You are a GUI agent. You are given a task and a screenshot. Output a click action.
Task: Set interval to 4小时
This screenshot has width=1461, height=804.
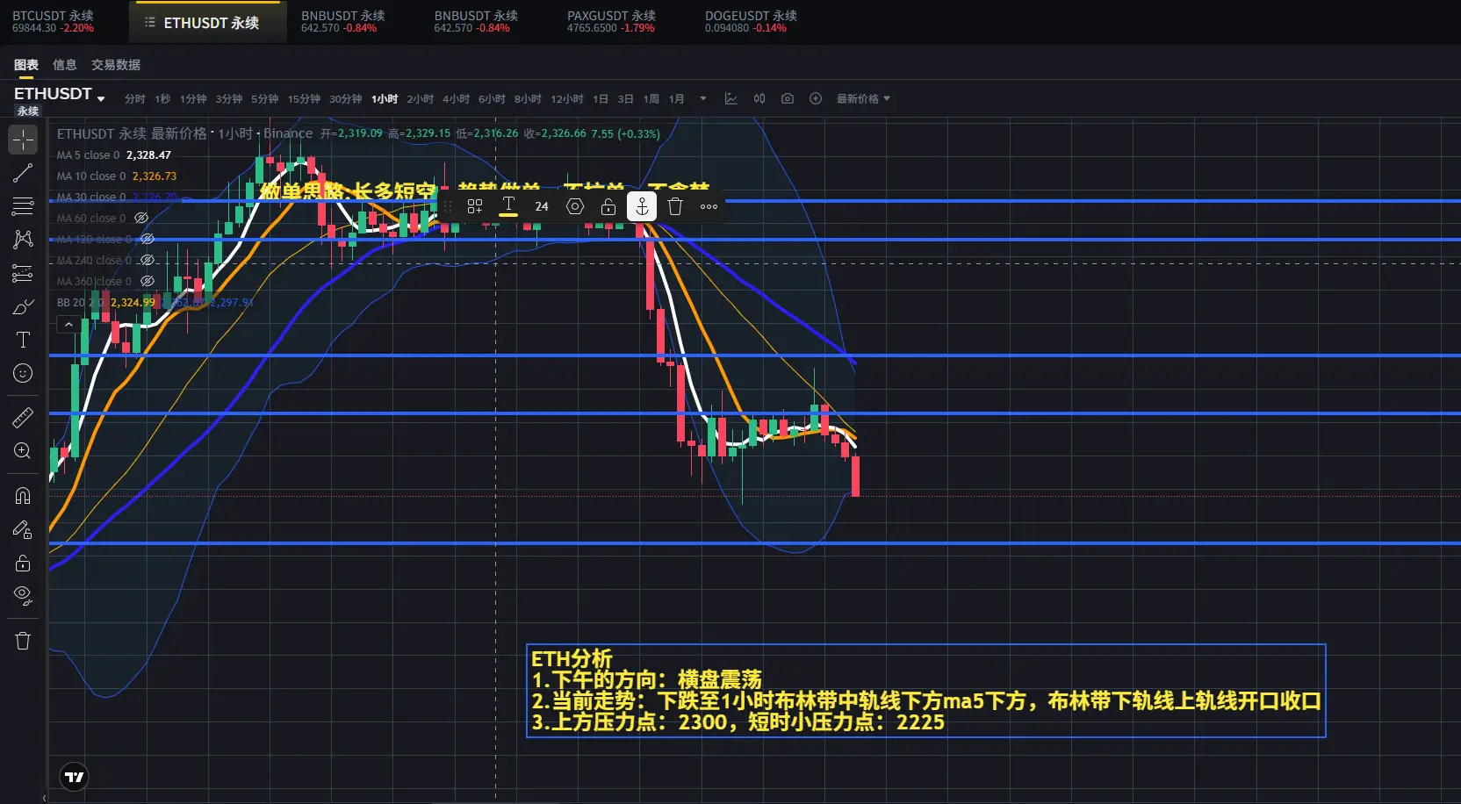[456, 99]
